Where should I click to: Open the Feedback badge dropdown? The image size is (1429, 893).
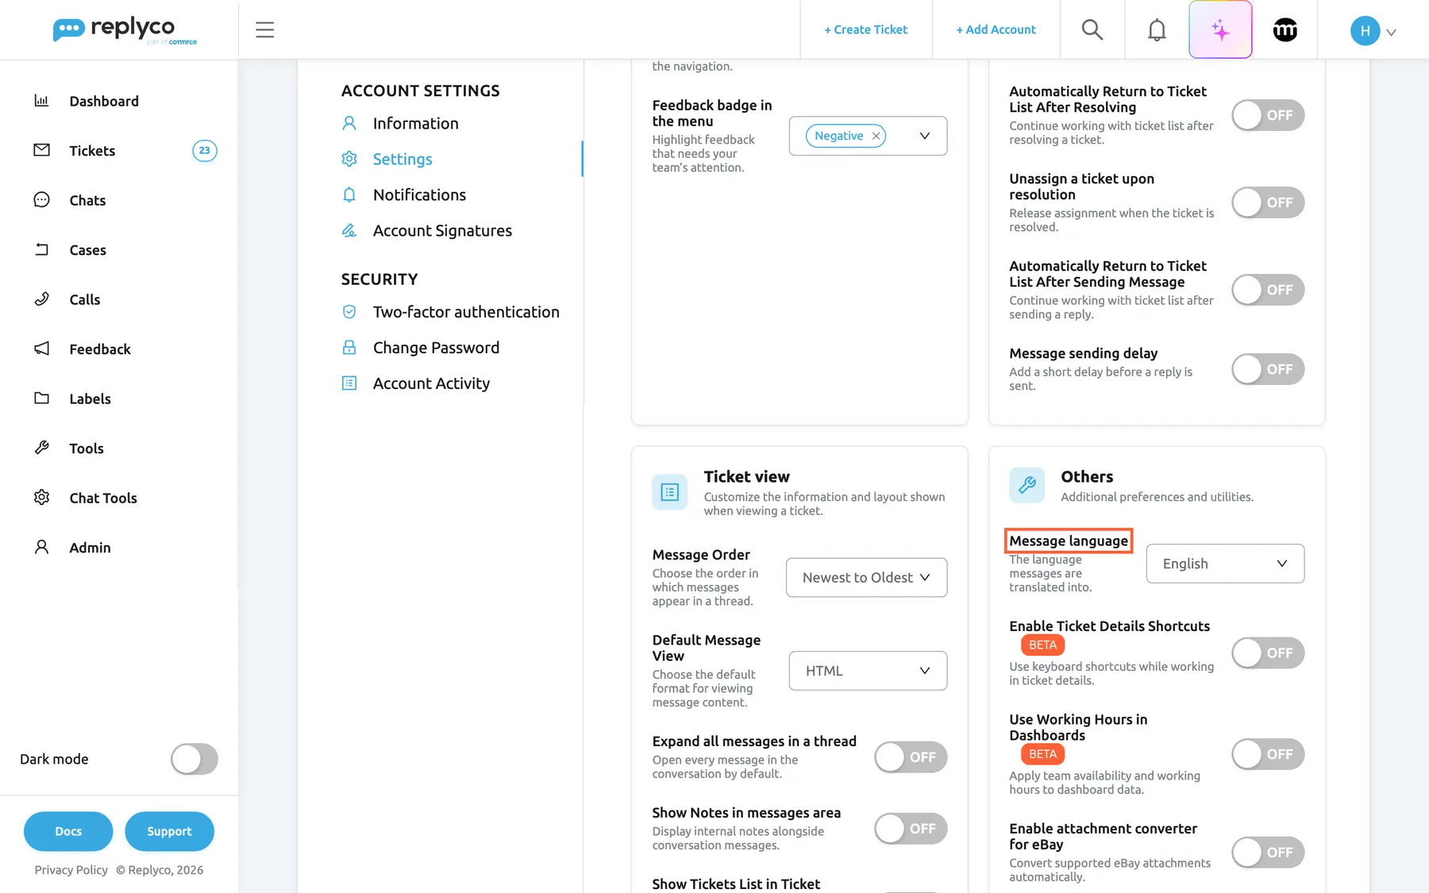point(868,136)
